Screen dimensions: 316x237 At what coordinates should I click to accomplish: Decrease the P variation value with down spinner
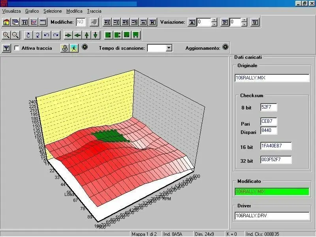pyautogui.click(x=244, y=24)
